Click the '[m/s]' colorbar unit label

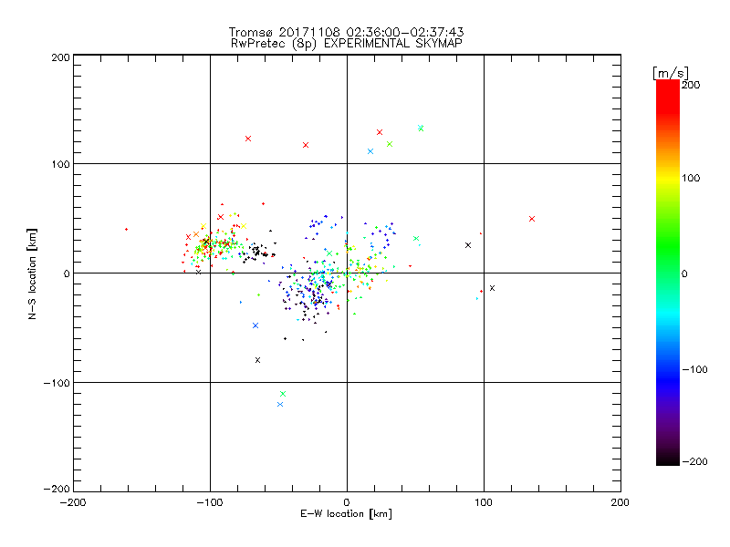click(x=671, y=73)
